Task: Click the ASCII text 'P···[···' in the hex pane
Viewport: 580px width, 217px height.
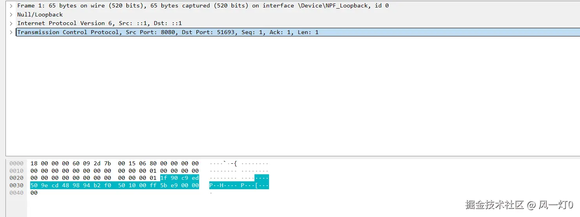Action: 255,185
